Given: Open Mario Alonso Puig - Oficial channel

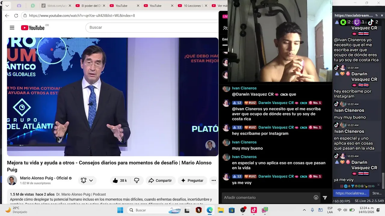Looking at the screenshot, I should coord(44,178).
